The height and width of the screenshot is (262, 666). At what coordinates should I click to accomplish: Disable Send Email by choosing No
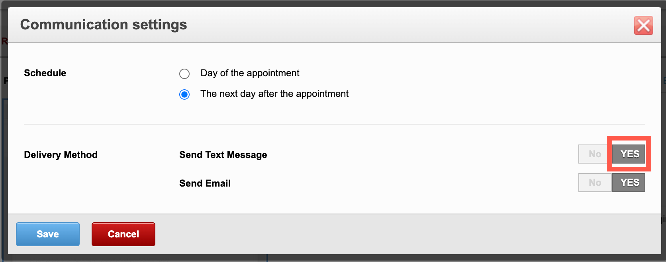tap(595, 183)
